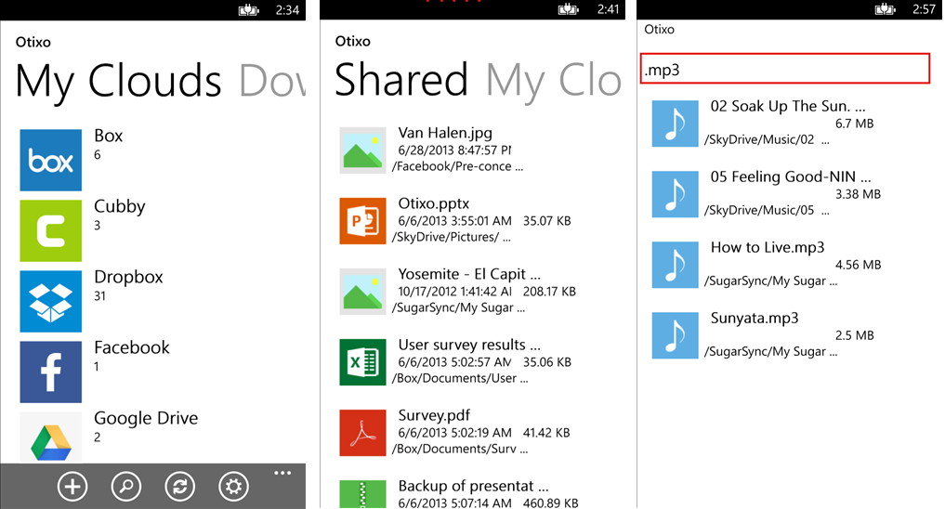Tap the search magnifier app bar icon
The height and width of the screenshot is (509, 945).
[126, 486]
